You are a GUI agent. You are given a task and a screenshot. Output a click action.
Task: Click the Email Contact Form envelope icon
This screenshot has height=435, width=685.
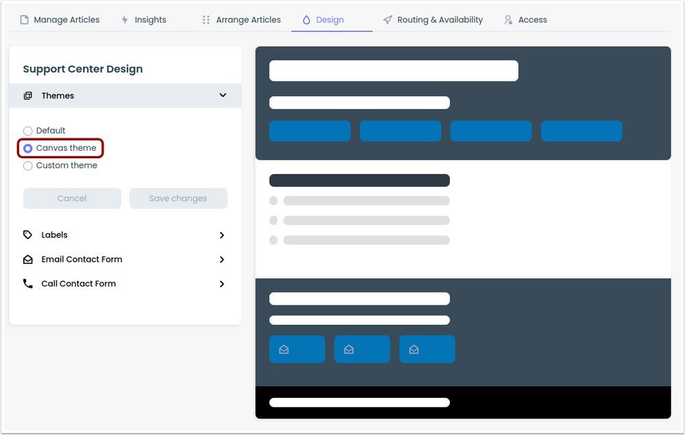[27, 259]
